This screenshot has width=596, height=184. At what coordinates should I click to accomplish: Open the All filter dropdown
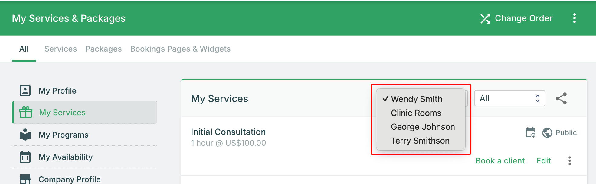pyautogui.click(x=509, y=98)
